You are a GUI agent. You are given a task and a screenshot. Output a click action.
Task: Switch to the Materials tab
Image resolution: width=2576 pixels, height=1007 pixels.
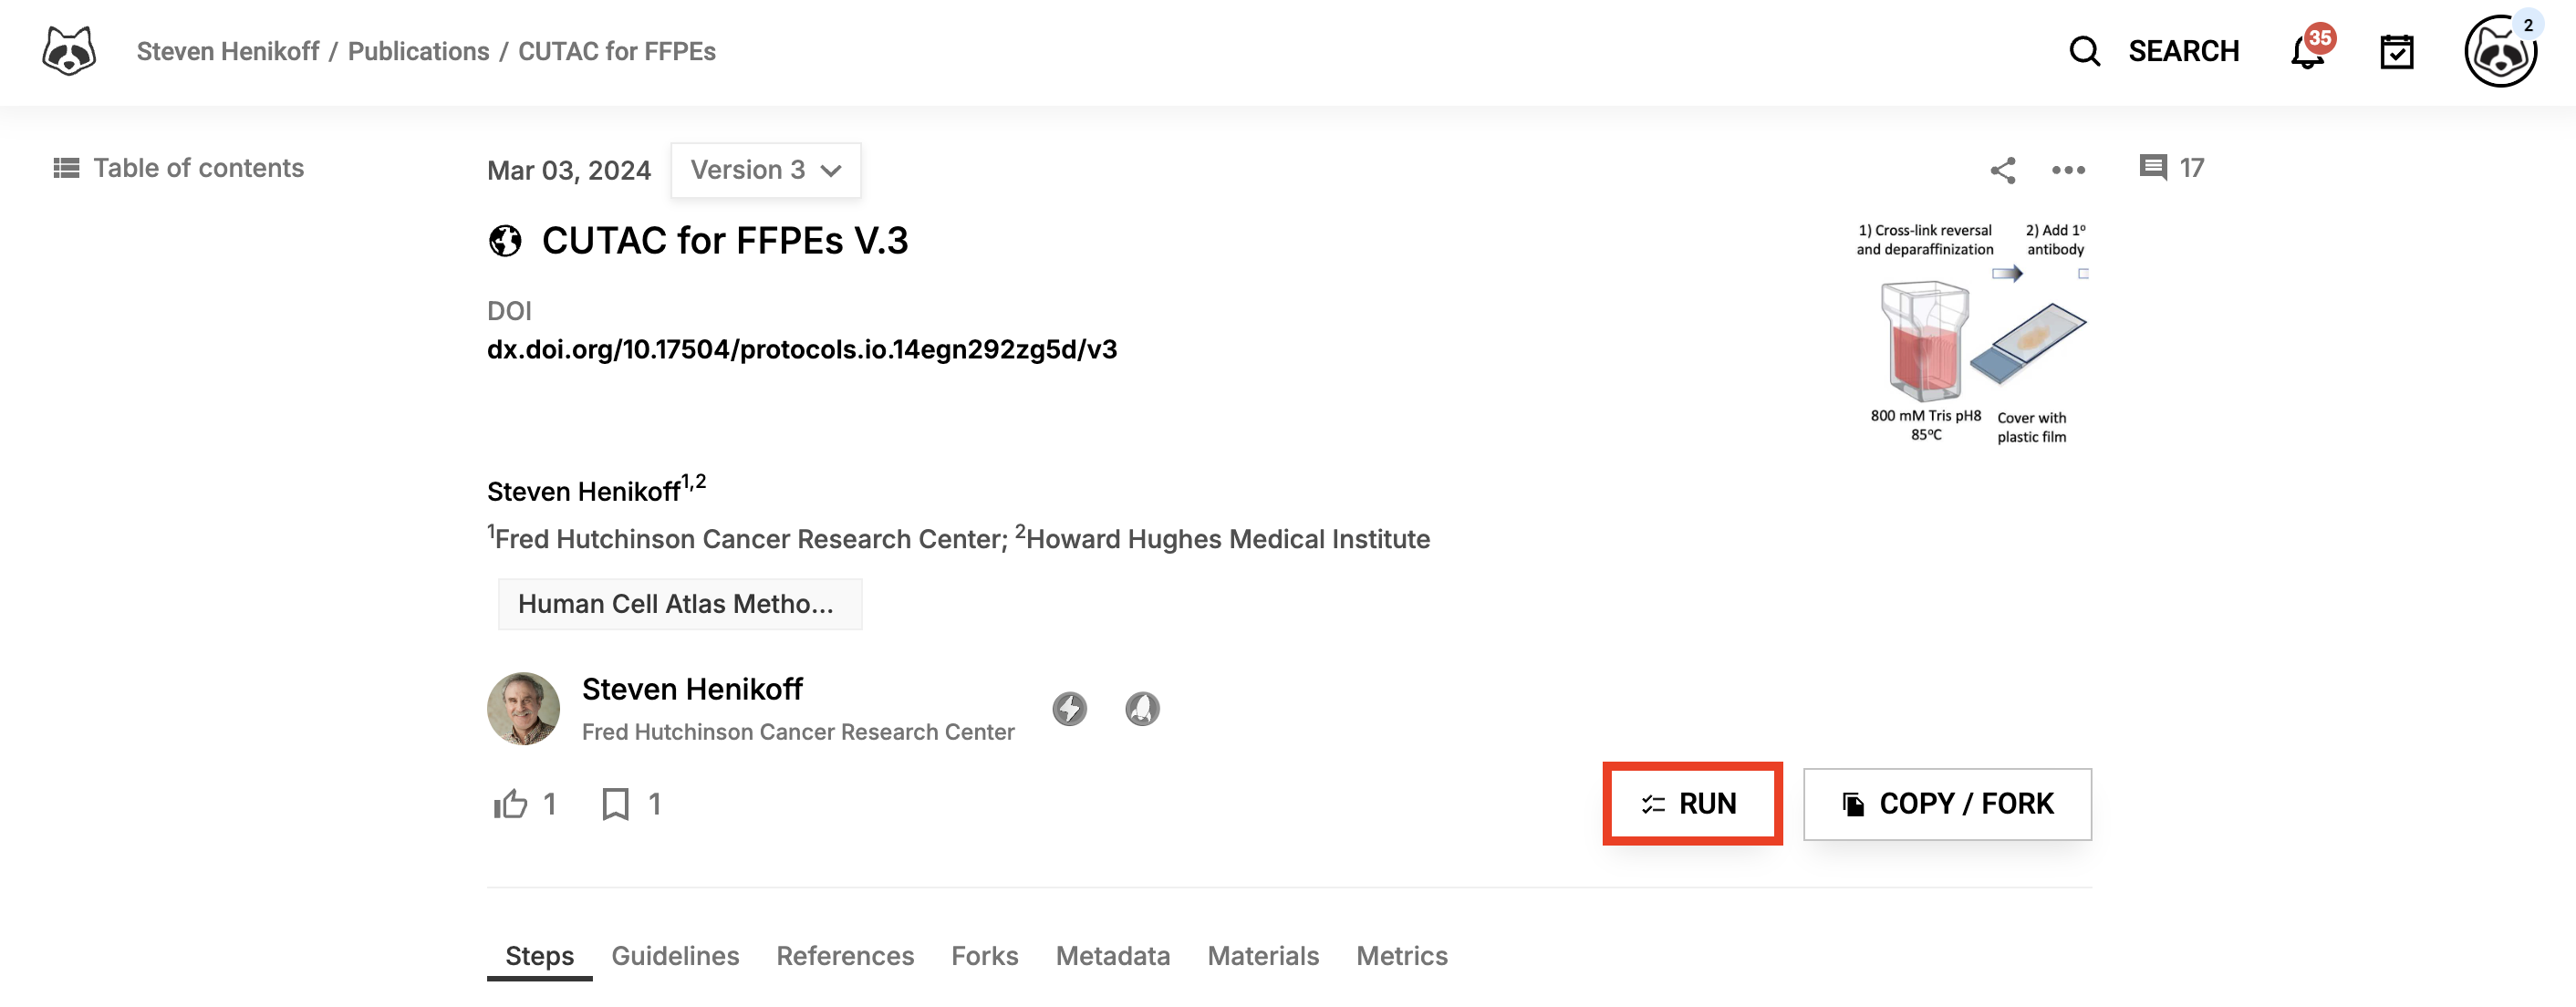point(1262,955)
